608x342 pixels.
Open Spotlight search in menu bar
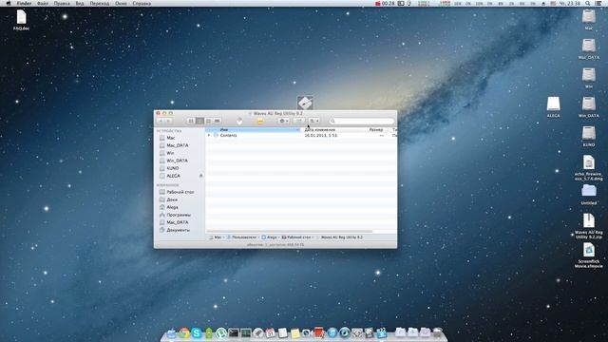tap(588, 3)
